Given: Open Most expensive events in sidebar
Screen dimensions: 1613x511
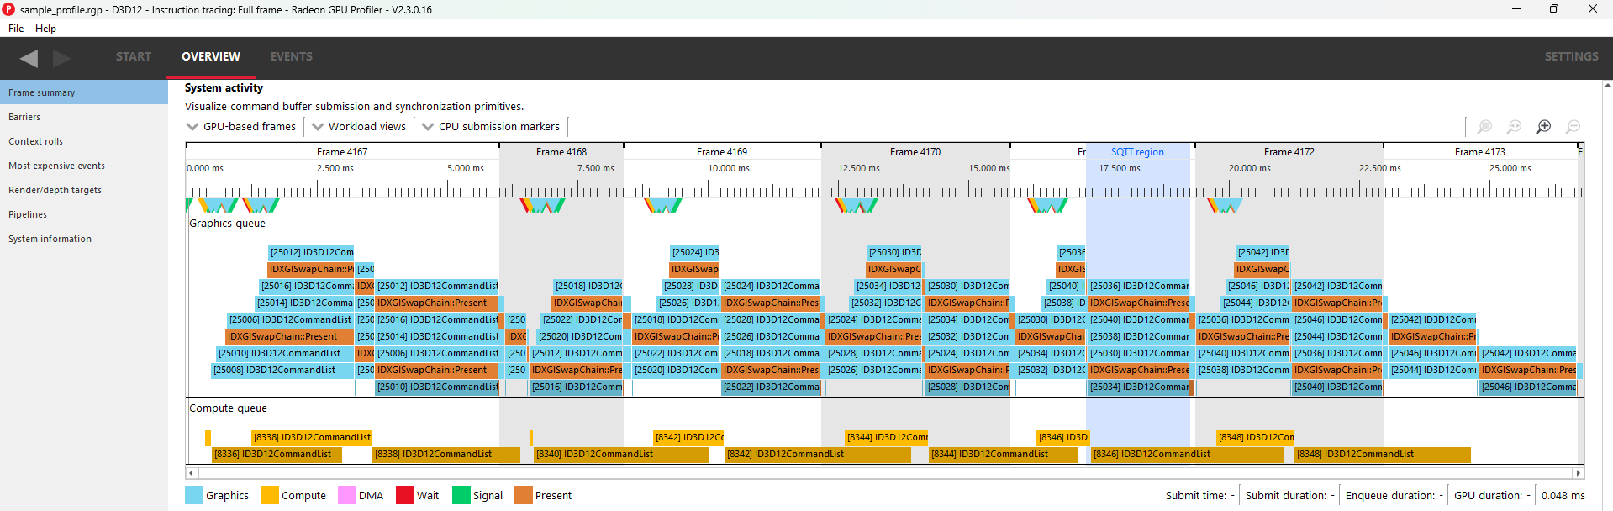Looking at the screenshot, I should [56, 166].
